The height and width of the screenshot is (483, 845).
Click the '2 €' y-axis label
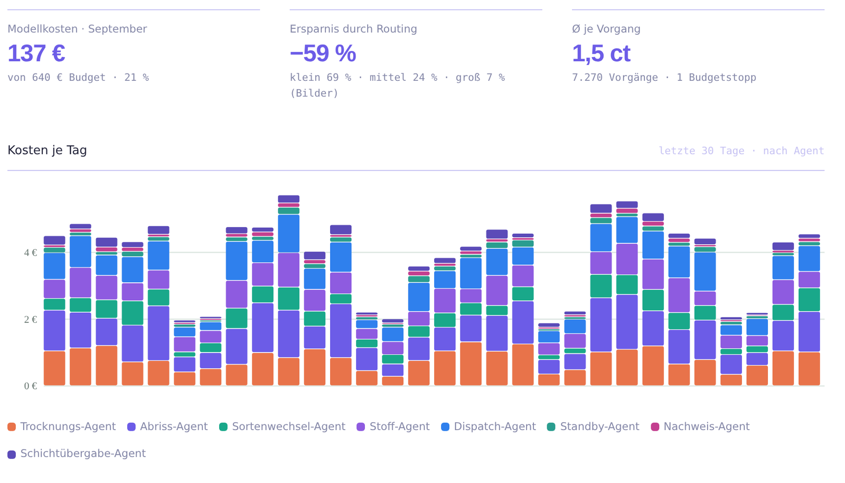[31, 319]
